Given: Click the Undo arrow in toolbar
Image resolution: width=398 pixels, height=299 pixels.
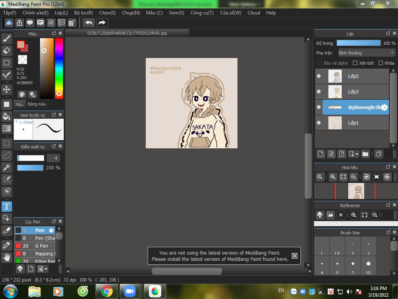Looking at the screenshot, I should (89, 23).
